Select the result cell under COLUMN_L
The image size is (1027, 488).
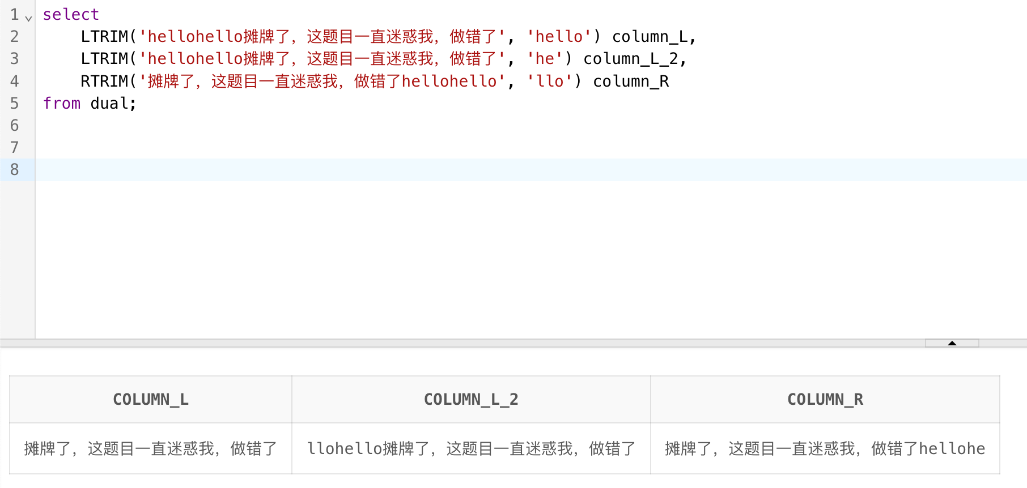point(151,449)
